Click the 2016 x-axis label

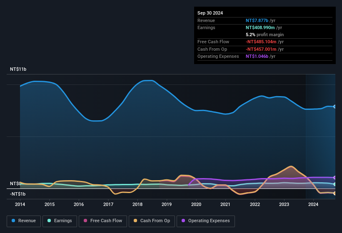coord(79,204)
